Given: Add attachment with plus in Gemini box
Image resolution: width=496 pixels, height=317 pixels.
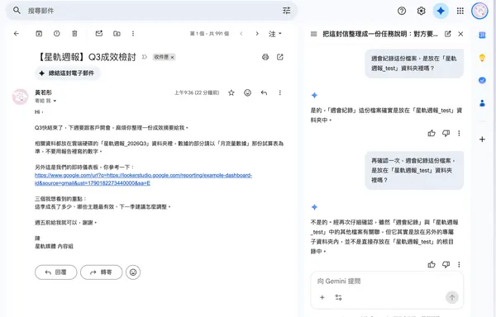Looking at the screenshot, I should coord(322,297).
